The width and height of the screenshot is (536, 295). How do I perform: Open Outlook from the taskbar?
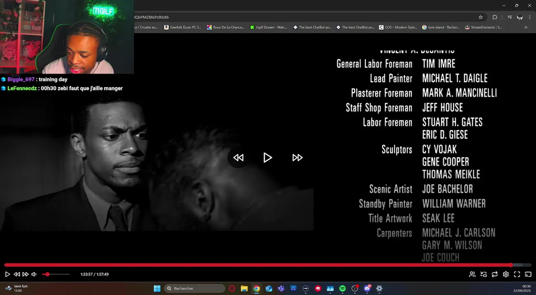point(269,288)
